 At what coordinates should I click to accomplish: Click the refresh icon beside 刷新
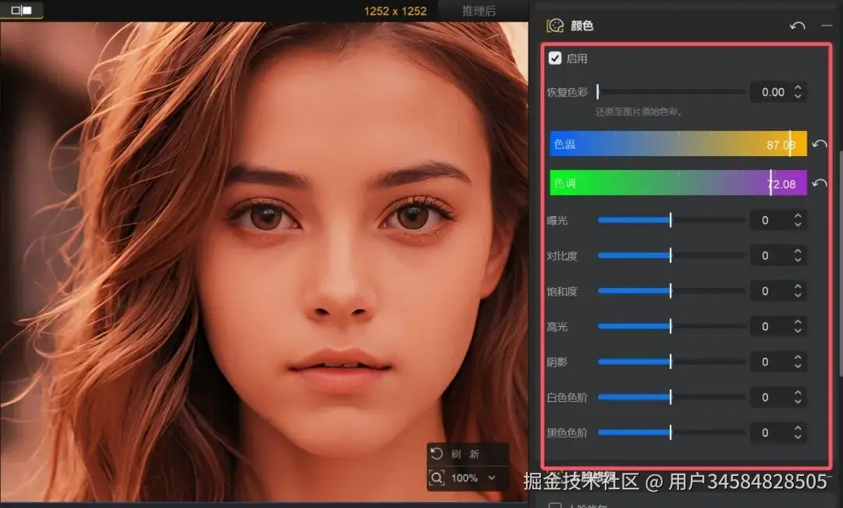pos(438,453)
